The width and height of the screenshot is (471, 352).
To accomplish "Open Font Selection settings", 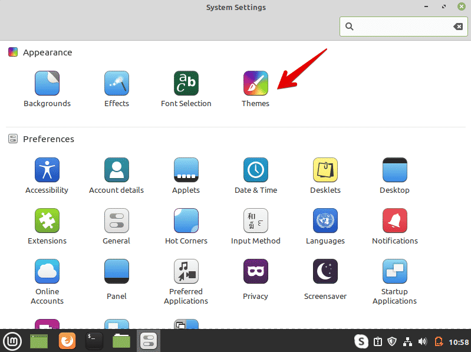I will [x=186, y=89].
